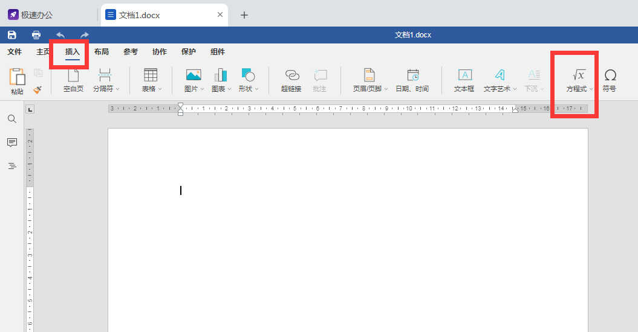Screen dimensions: 638x332
Task: Expand the 形状 dropdown arrow
Action: (257, 89)
